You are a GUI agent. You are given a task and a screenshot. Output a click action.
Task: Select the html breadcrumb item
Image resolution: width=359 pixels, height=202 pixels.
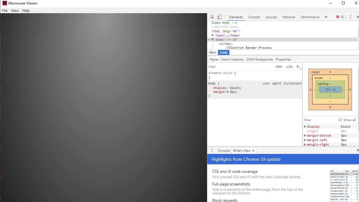213,52
